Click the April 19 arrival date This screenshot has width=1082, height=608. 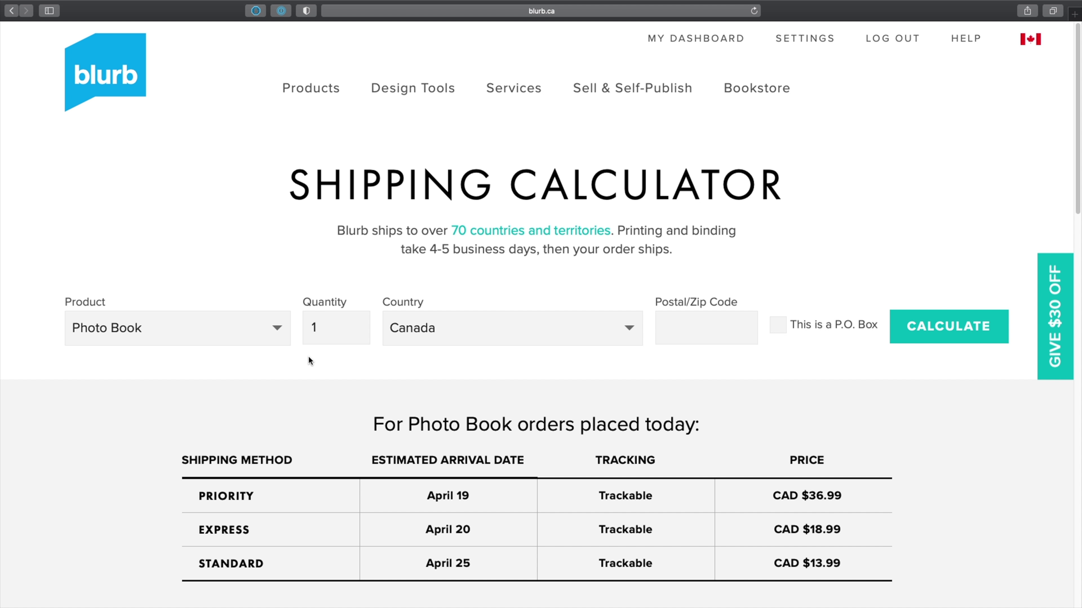[447, 496]
